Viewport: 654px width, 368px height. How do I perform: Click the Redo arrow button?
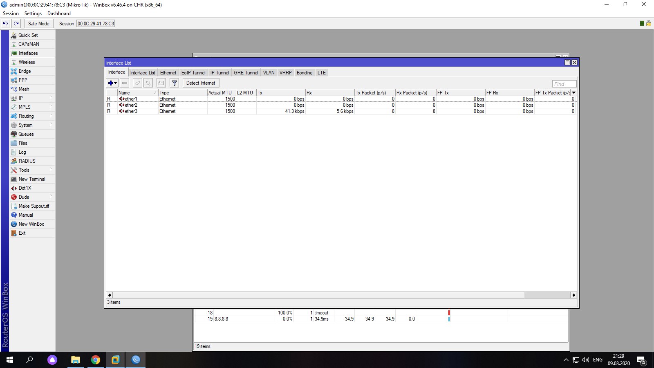16,24
